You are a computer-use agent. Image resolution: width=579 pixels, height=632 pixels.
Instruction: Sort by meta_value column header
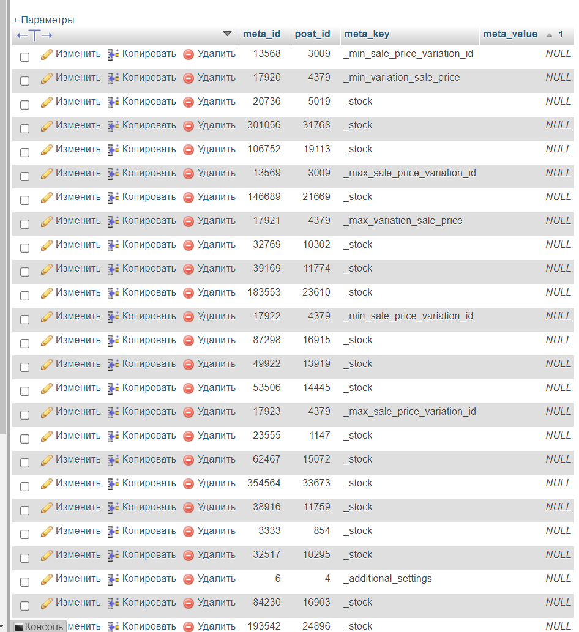click(x=510, y=34)
